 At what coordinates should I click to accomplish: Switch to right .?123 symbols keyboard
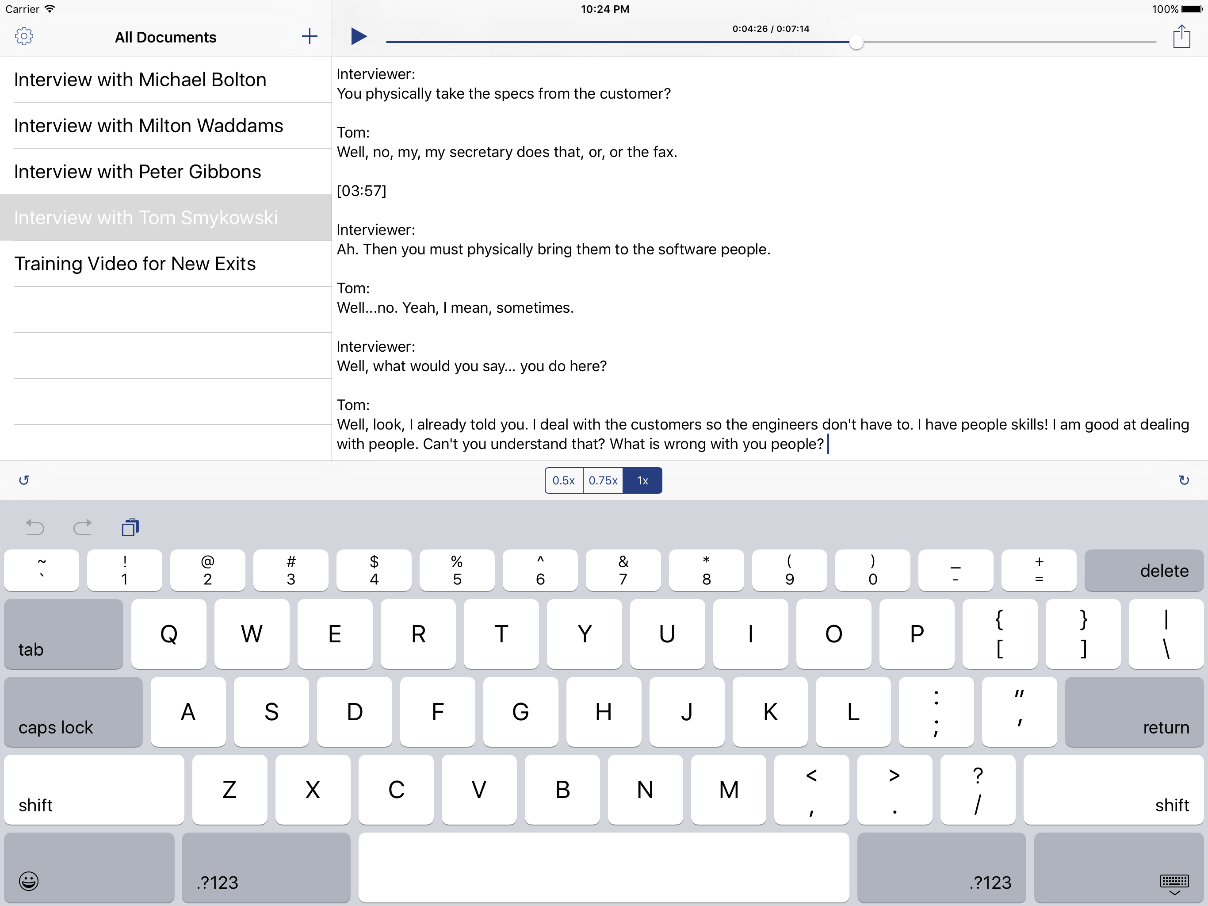(x=941, y=868)
